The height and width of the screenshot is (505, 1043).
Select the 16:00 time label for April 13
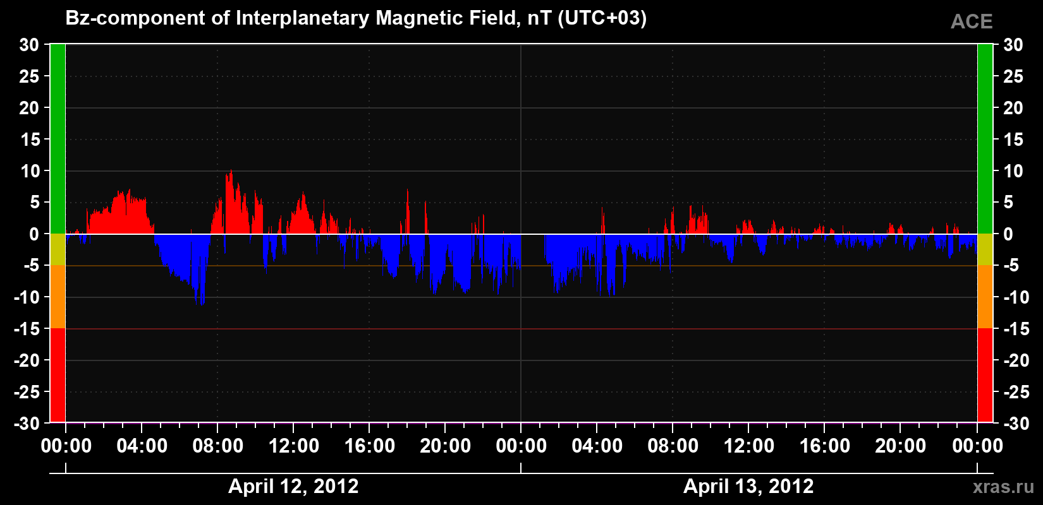(824, 446)
